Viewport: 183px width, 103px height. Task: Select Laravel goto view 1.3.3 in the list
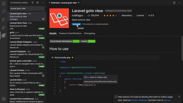[x=27, y=16]
